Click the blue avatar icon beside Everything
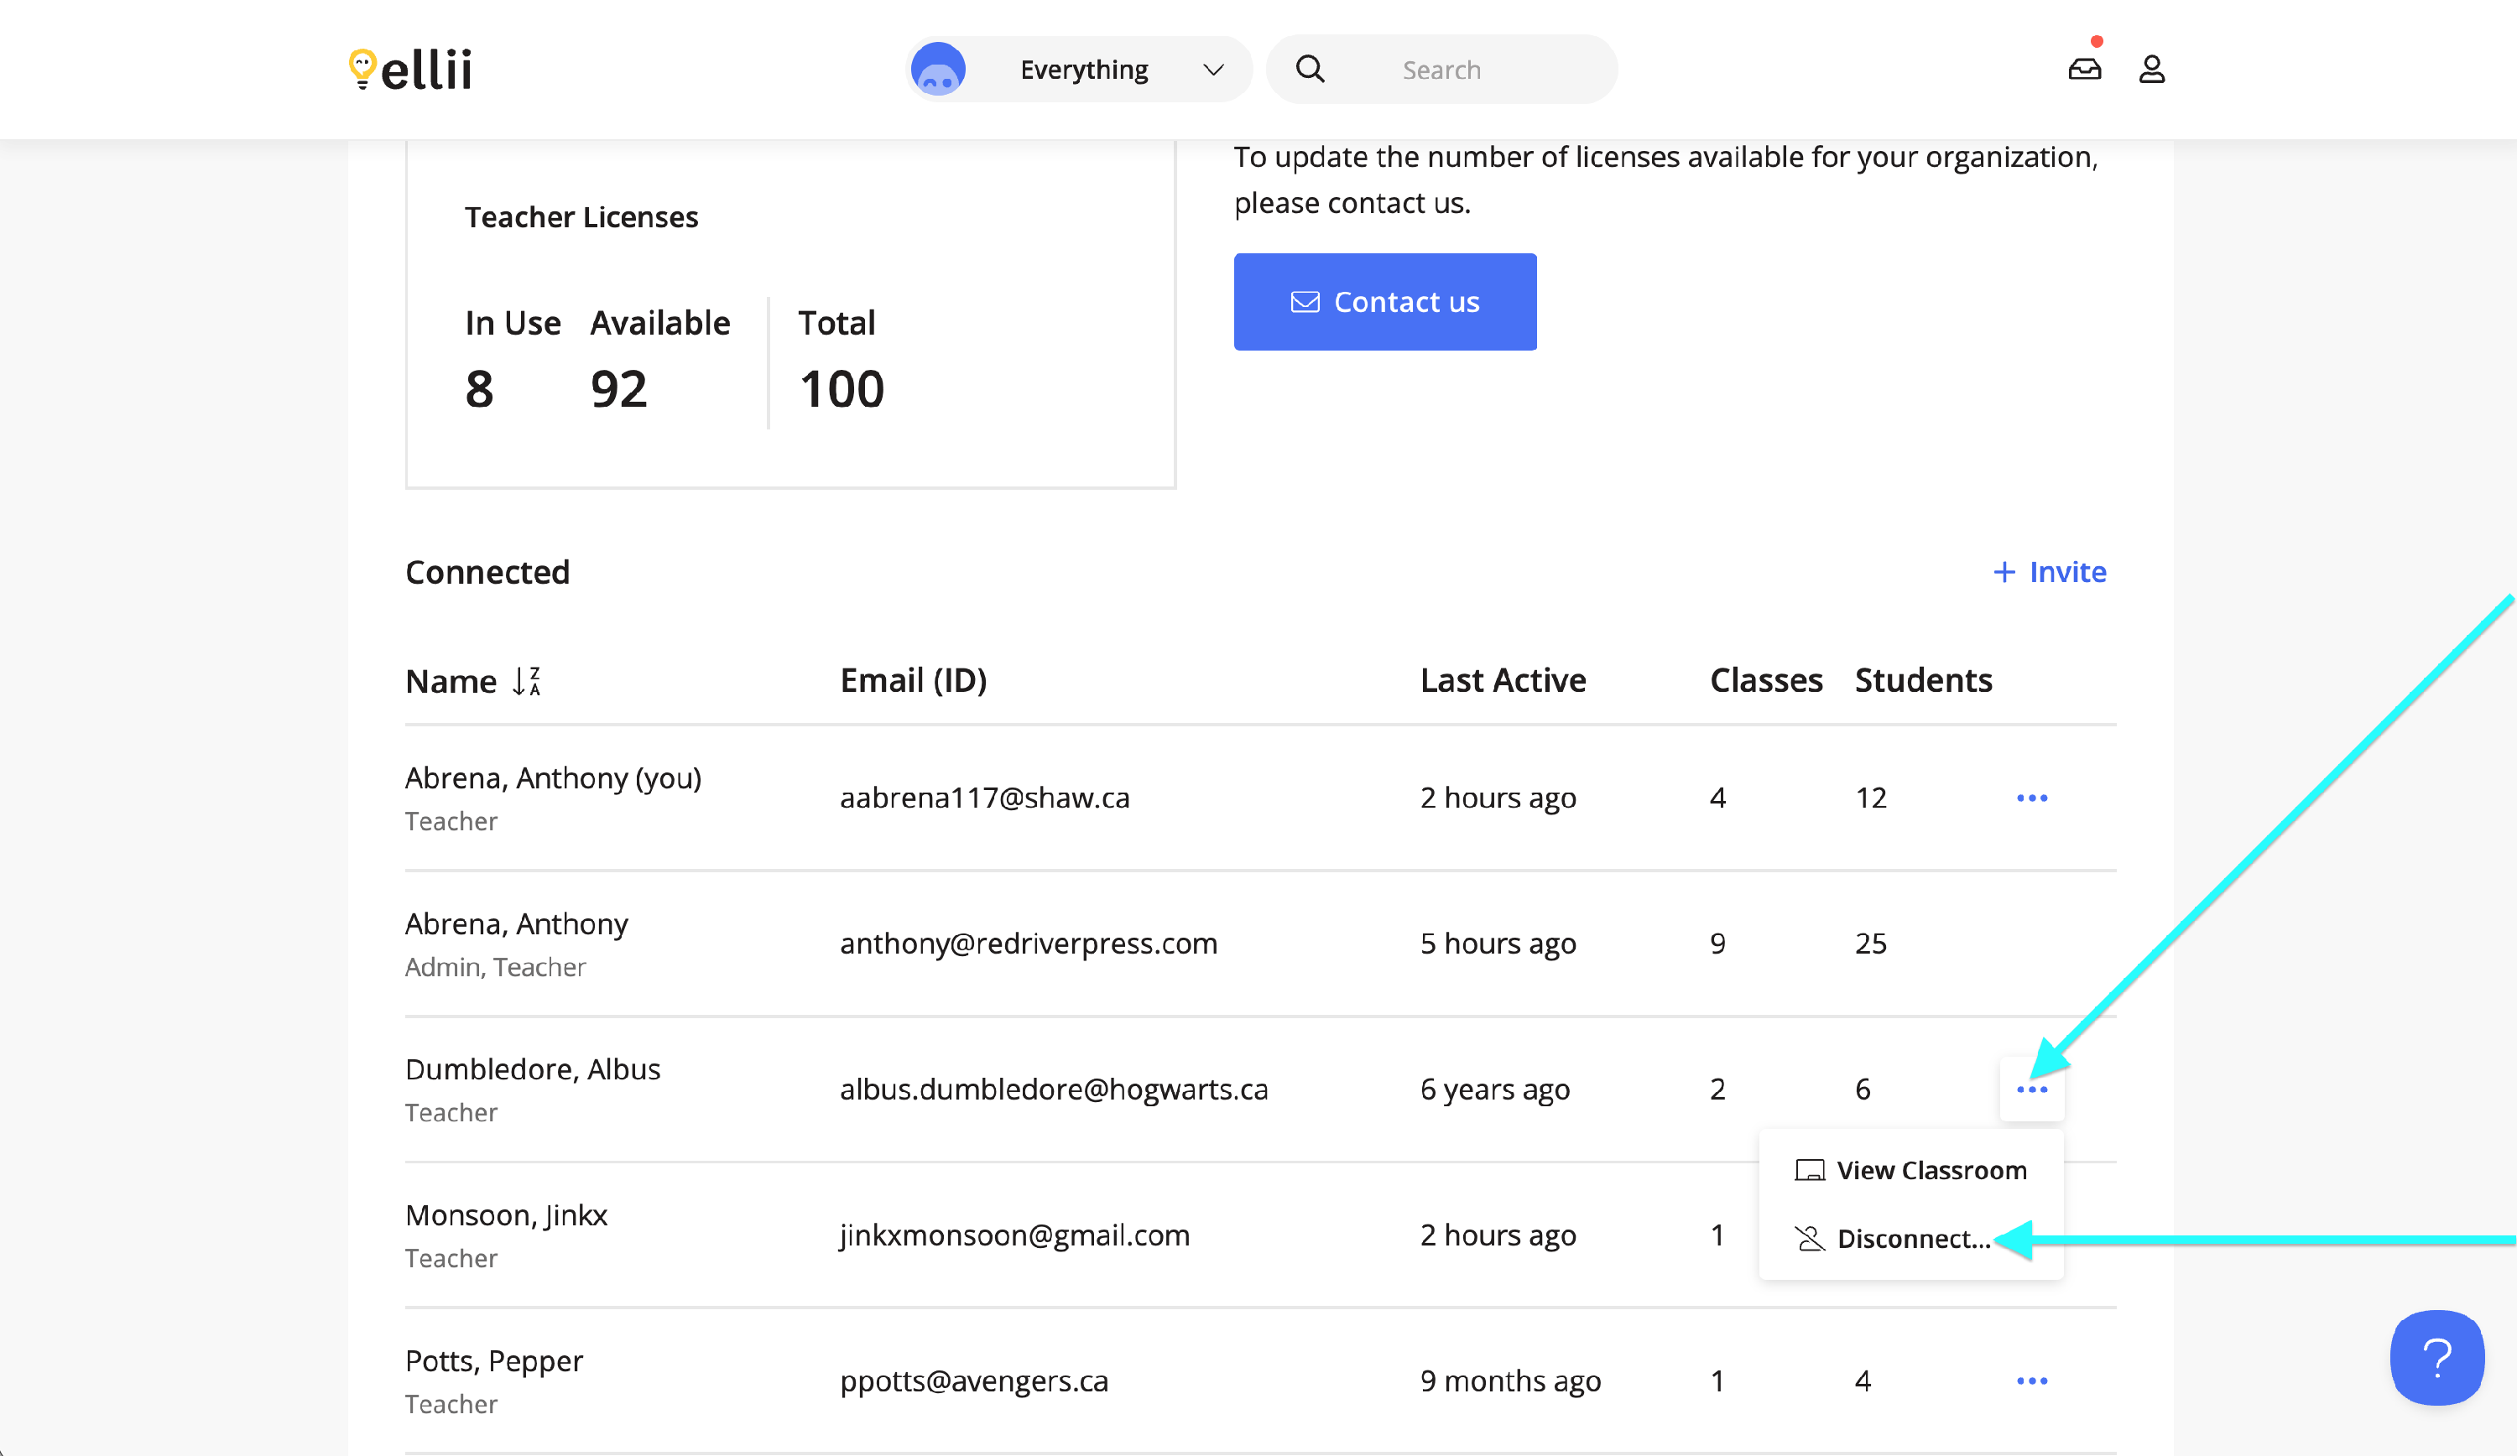2517x1456 pixels. pos(938,69)
